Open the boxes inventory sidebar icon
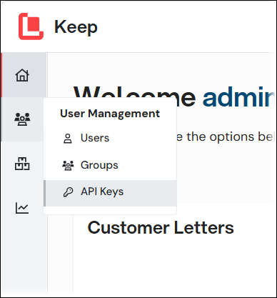Screen dimensions: 277x298 coord(22,164)
